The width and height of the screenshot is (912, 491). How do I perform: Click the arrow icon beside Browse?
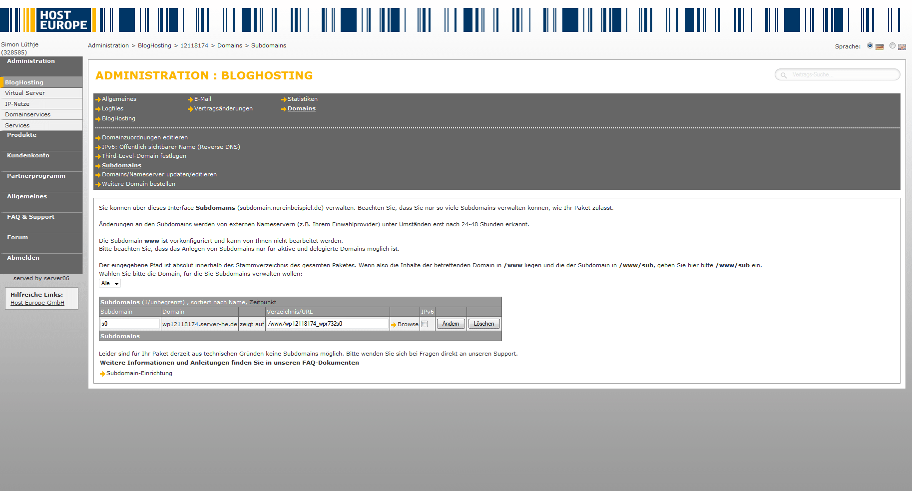[x=394, y=325]
